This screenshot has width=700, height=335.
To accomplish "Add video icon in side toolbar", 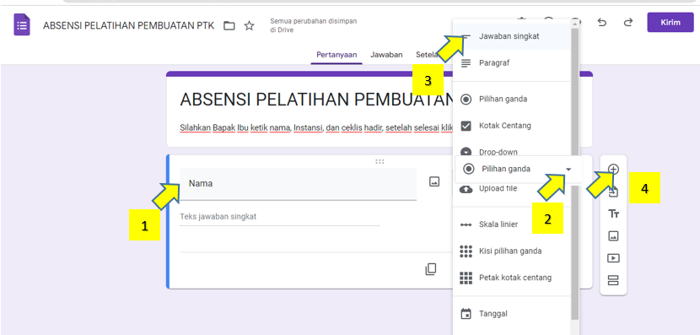I will point(613,258).
